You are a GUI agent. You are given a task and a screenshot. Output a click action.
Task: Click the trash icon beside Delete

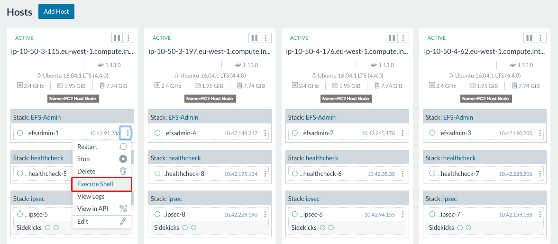123,171
